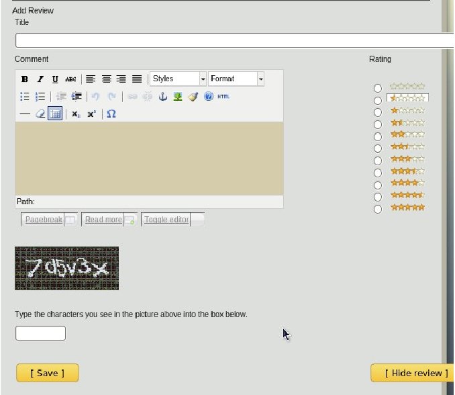
Task: Select the one-and-a-half-star rating radio
Action: [x=378, y=124]
